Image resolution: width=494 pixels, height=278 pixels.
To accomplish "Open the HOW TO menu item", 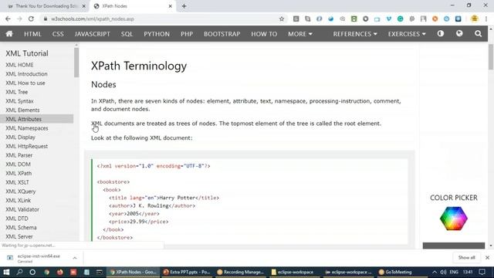I will [264, 34].
